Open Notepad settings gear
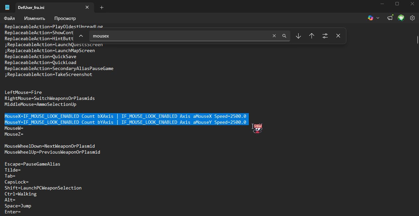 coord(412,18)
